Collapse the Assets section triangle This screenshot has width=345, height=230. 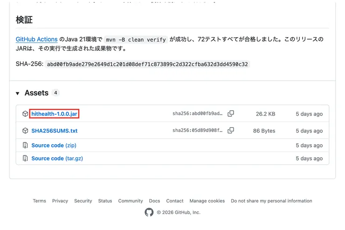pos(18,93)
